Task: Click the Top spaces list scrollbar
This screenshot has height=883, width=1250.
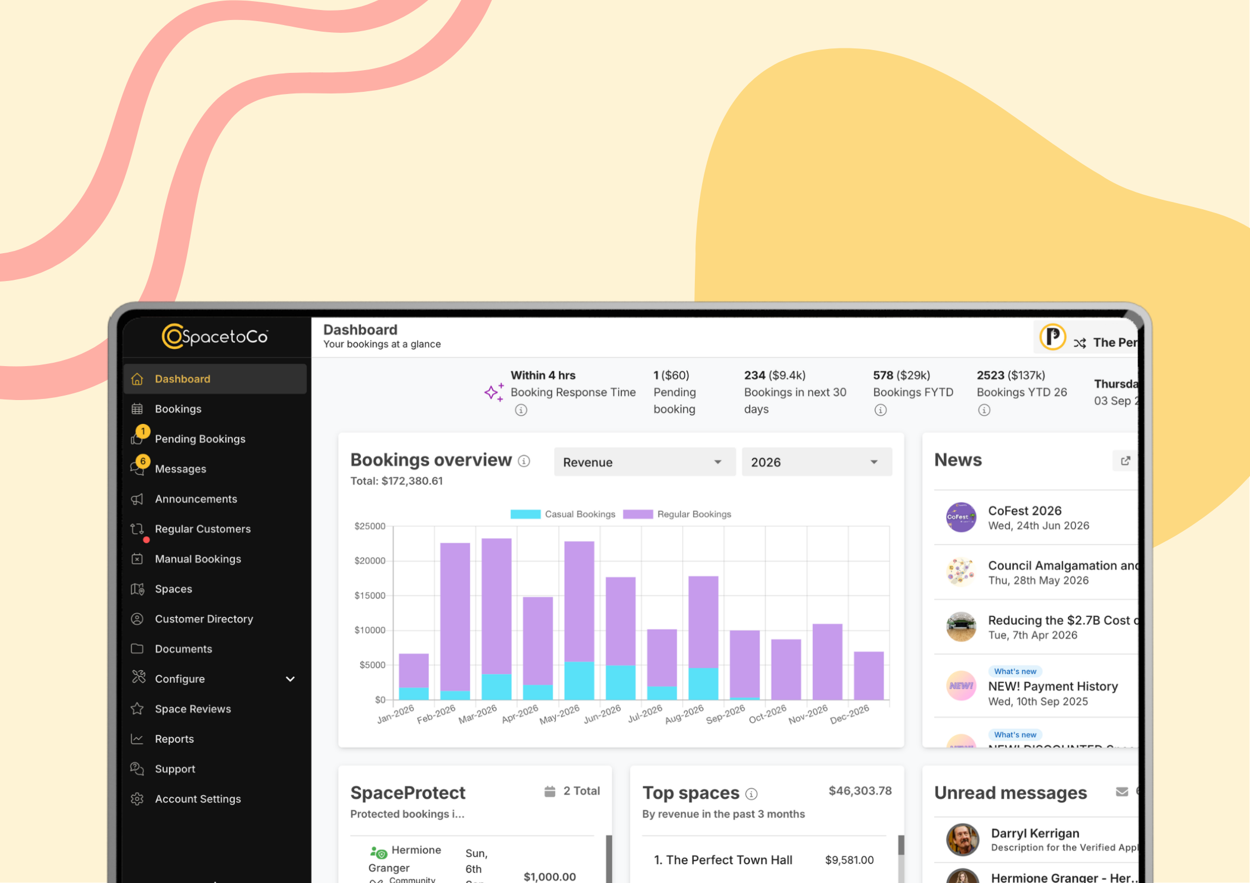Action: (901, 846)
